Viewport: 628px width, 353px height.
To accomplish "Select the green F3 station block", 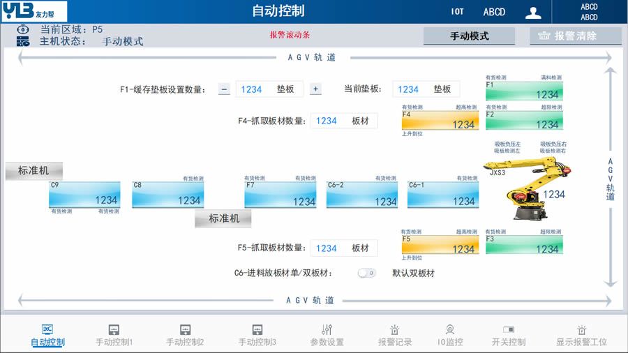I will [x=524, y=245].
